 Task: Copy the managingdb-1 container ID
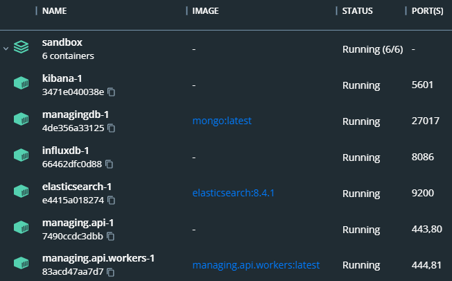tap(111, 128)
